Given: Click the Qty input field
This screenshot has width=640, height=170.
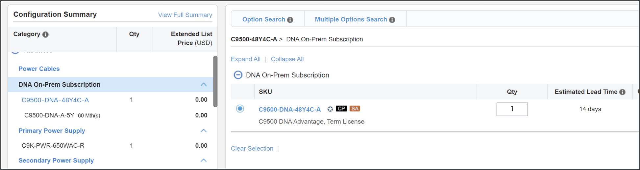Looking at the screenshot, I should [x=512, y=109].
